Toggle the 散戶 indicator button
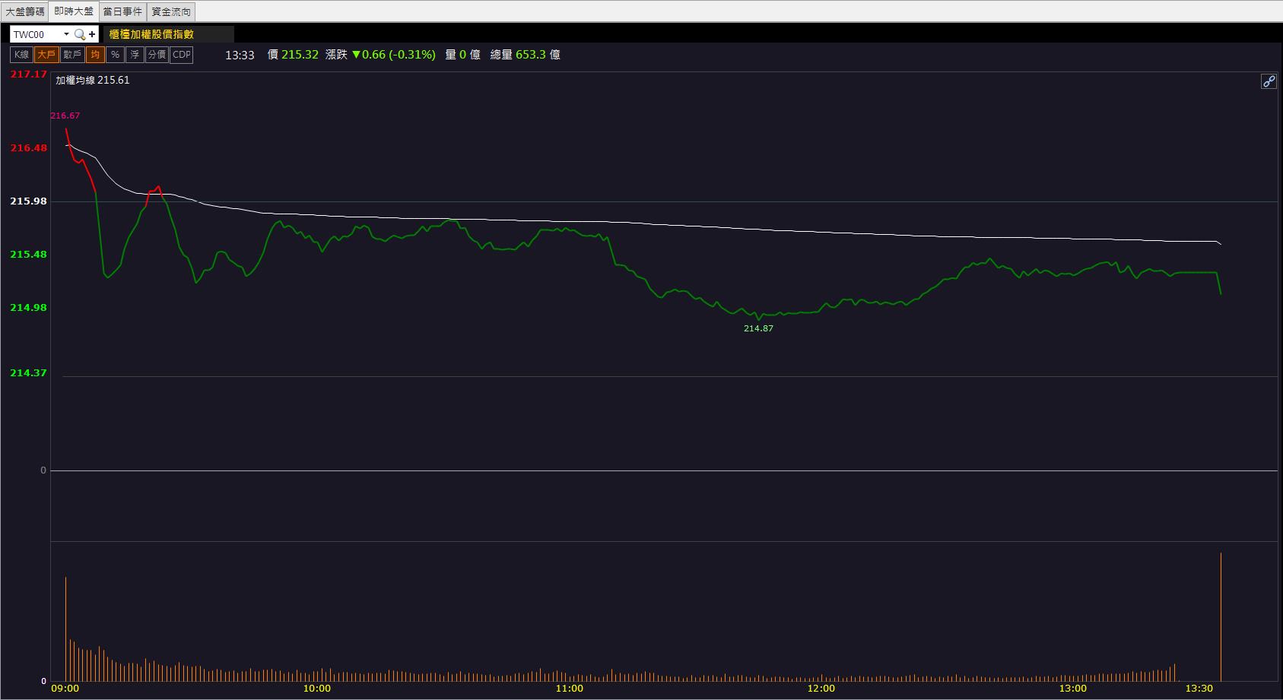The height and width of the screenshot is (700, 1283). point(72,55)
